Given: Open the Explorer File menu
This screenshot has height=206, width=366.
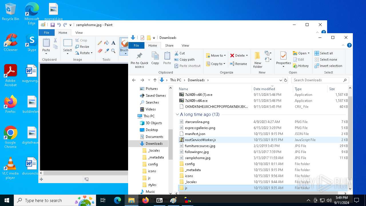Looking at the screenshot, I should tap(136, 45).
